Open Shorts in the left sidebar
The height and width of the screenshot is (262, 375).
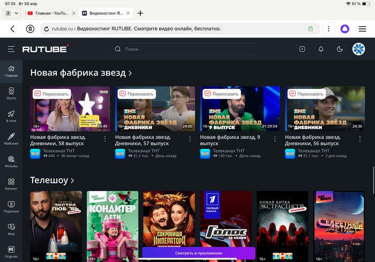pyautogui.click(x=11, y=94)
